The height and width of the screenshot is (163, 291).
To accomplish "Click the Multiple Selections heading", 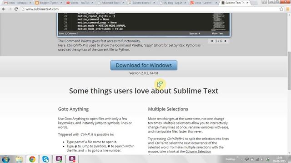I will pyautogui.click(x=168, y=109).
